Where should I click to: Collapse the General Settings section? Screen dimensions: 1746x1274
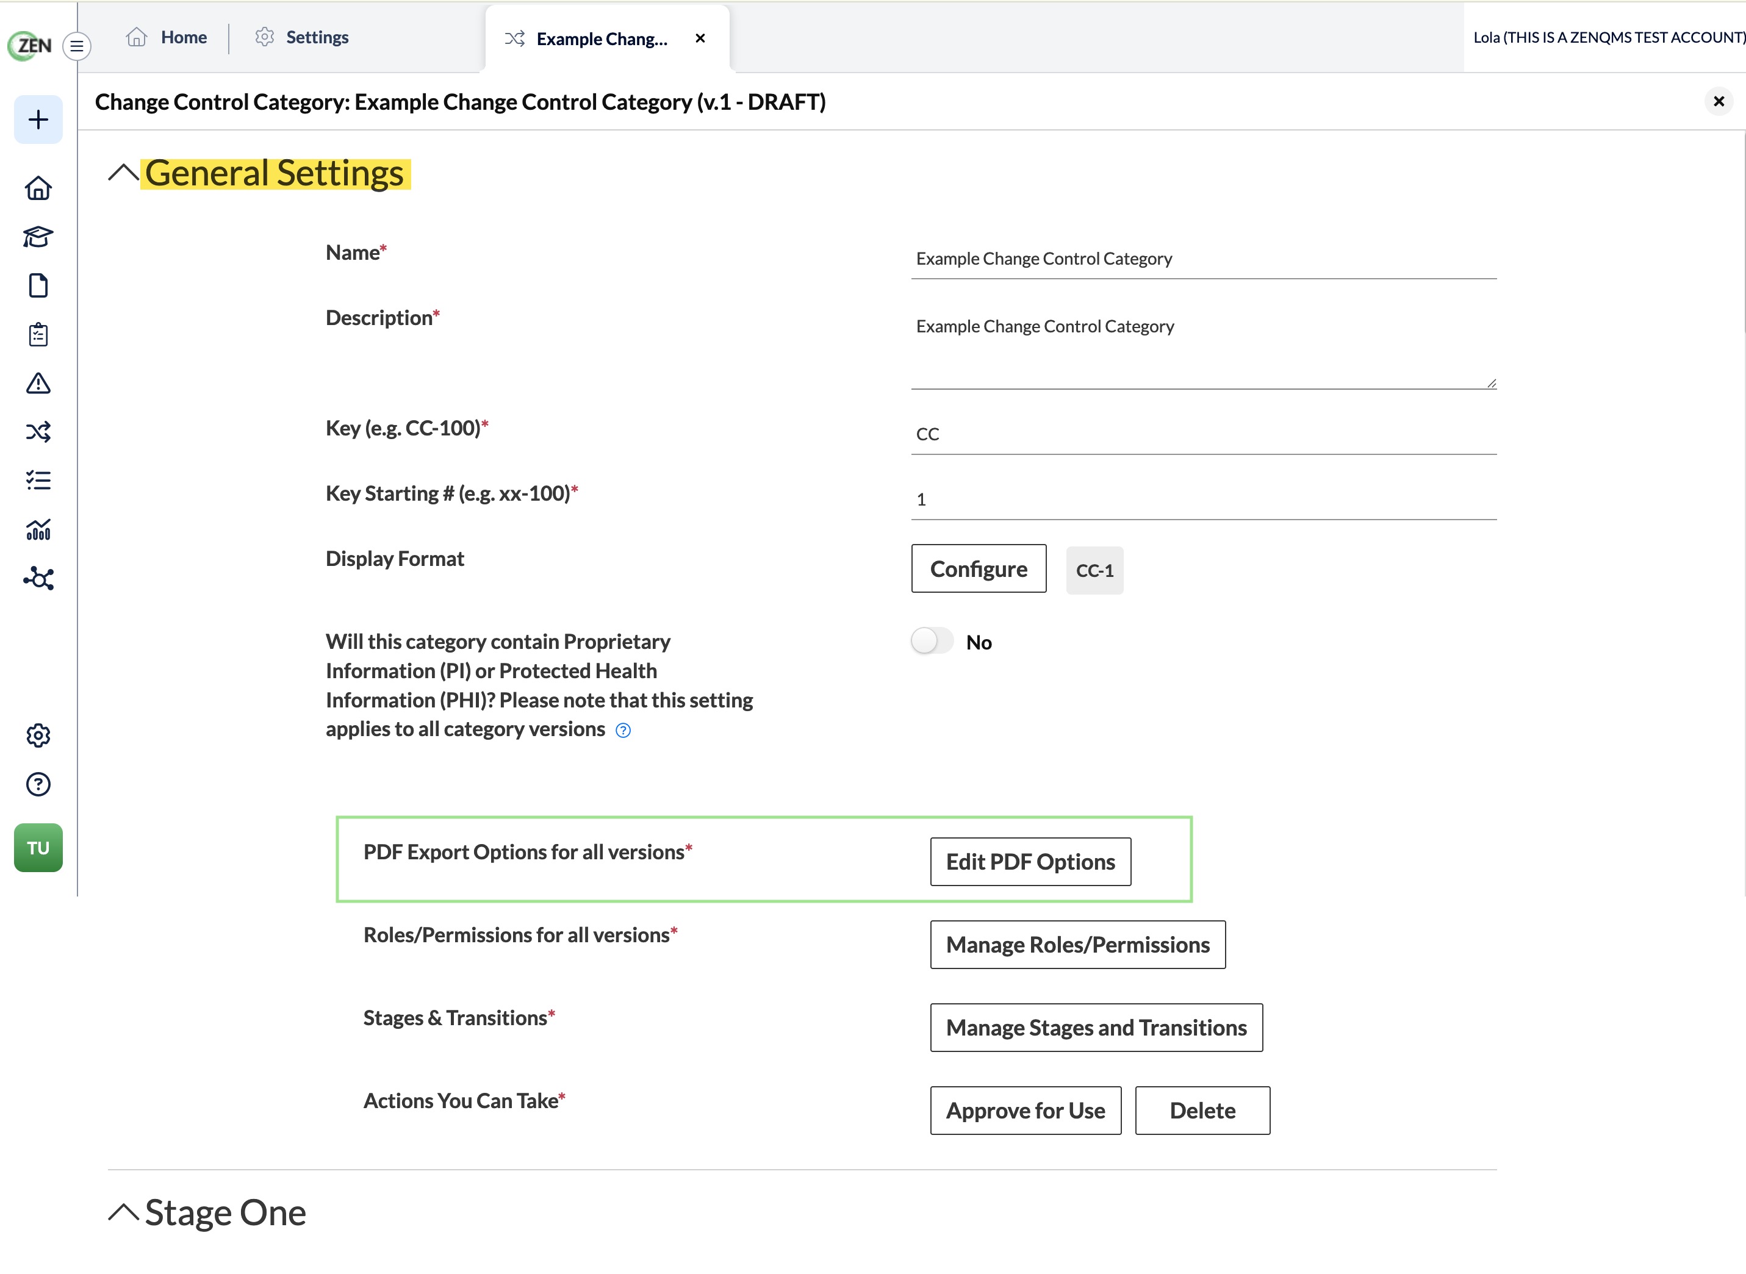[x=123, y=173]
